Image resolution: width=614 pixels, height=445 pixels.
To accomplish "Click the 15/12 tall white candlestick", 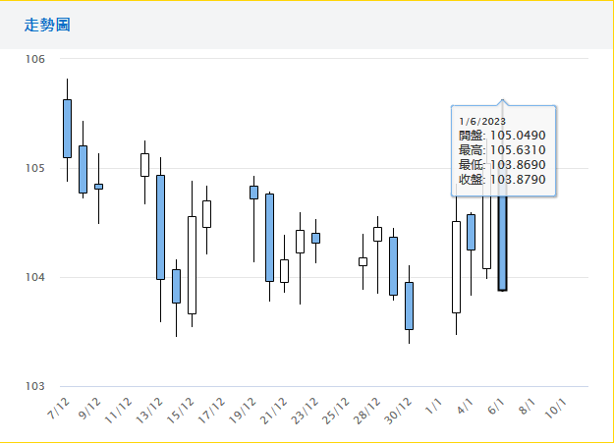I will 192,264.
